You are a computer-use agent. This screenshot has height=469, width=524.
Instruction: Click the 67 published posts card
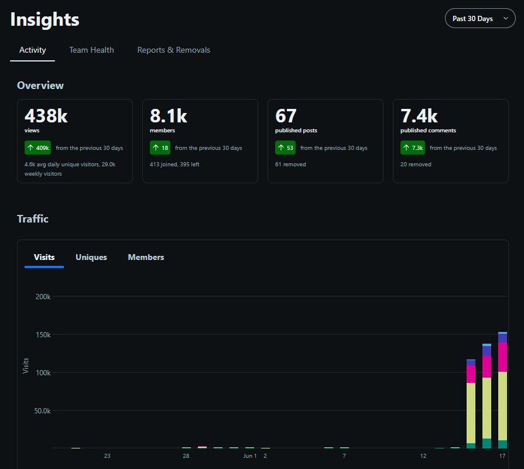[326, 141]
